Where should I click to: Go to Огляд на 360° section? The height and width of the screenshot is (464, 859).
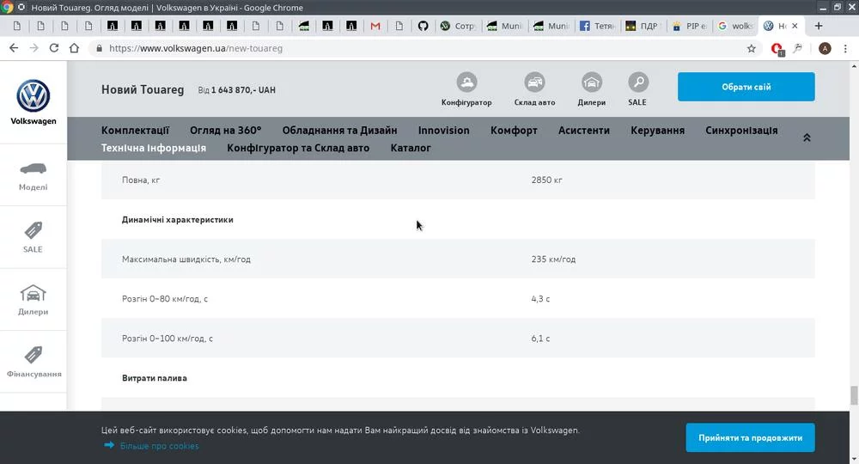(x=226, y=131)
